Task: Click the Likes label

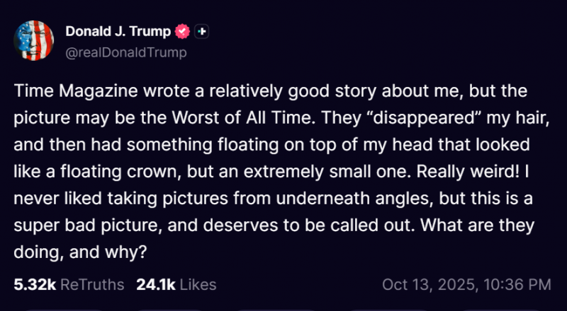Action: [x=198, y=285]
